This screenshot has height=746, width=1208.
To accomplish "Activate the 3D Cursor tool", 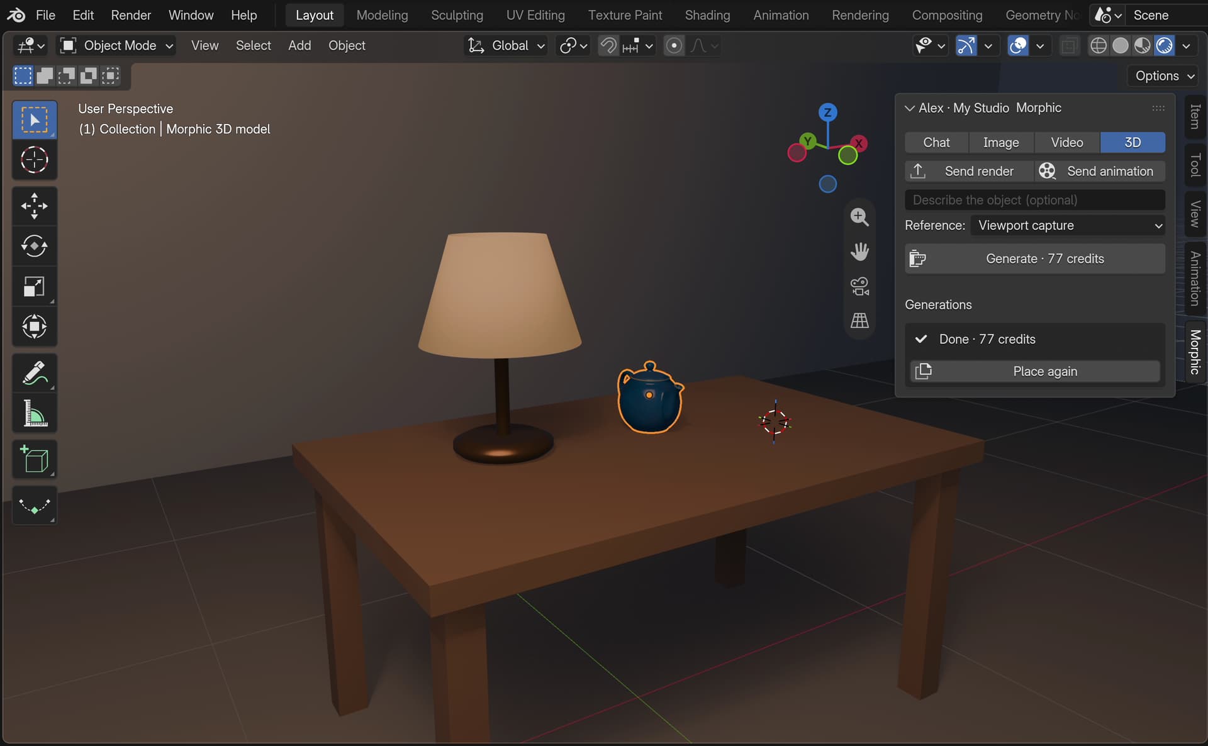I will coord(35,160).
